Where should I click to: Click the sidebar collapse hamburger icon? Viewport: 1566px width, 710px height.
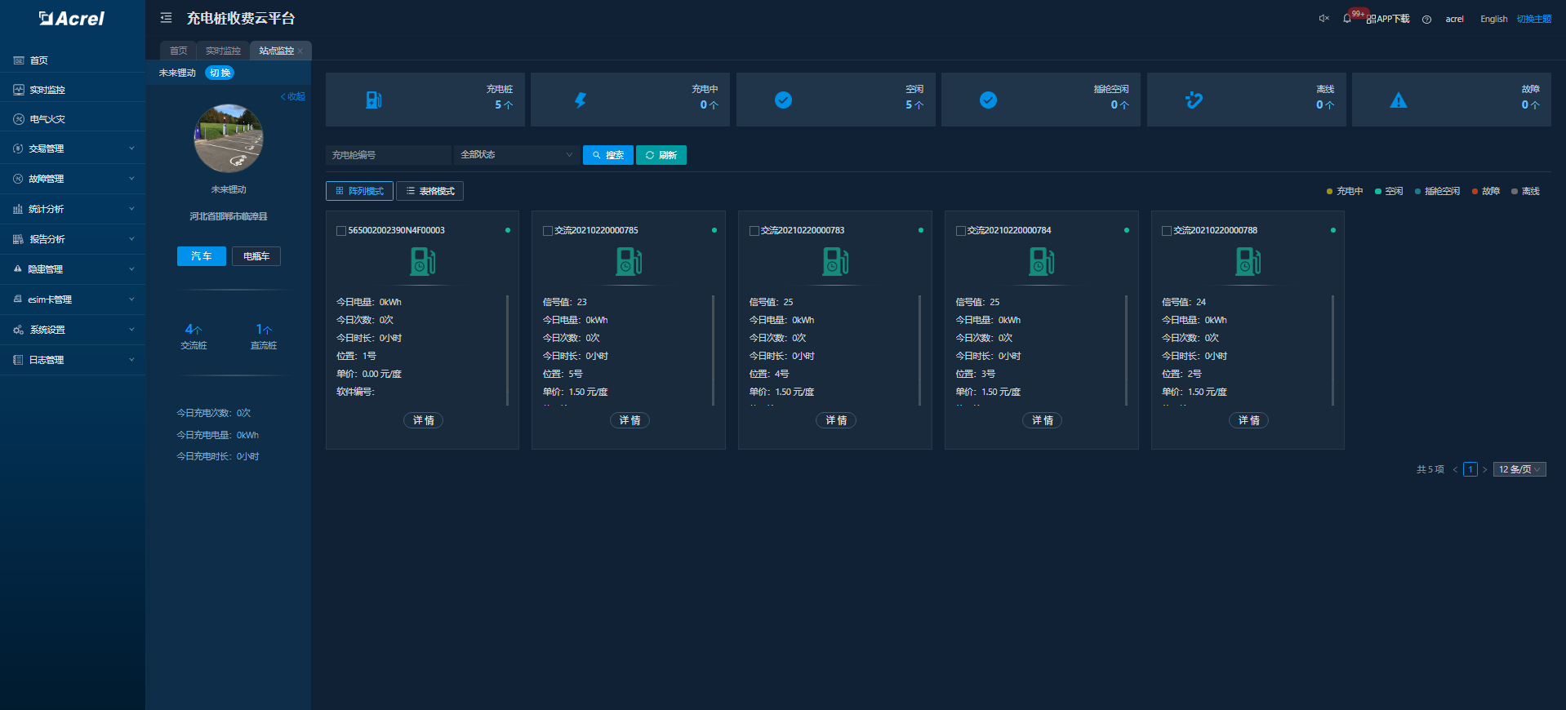tap(166, 18)
